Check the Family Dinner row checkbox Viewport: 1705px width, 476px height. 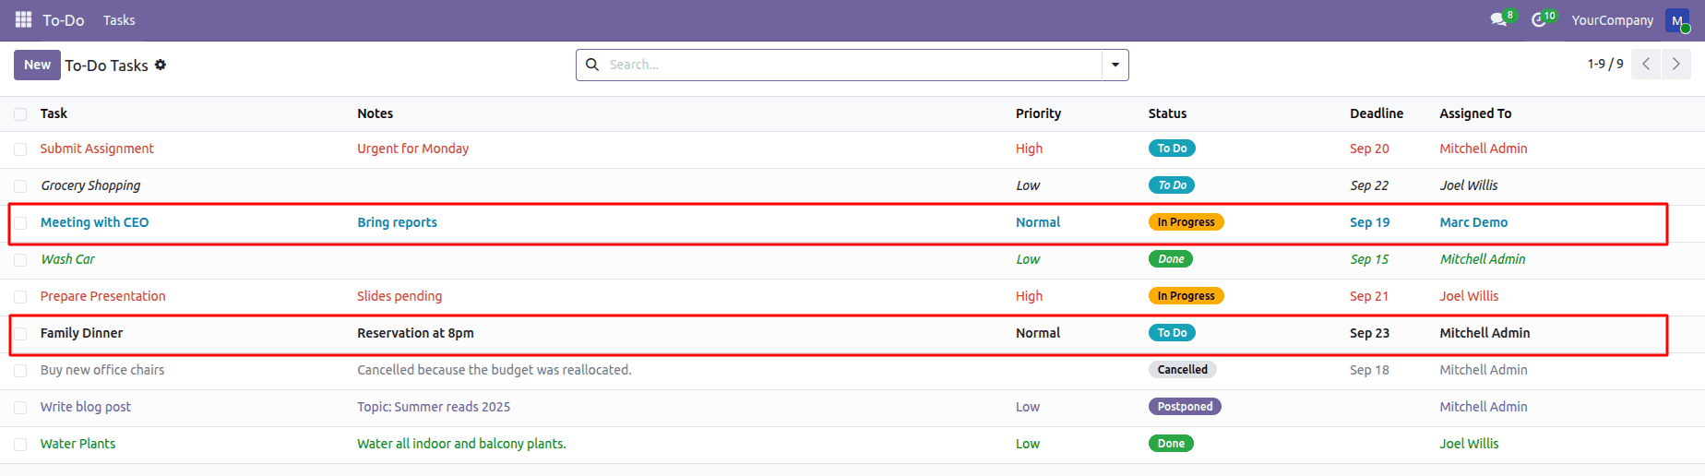20,334
